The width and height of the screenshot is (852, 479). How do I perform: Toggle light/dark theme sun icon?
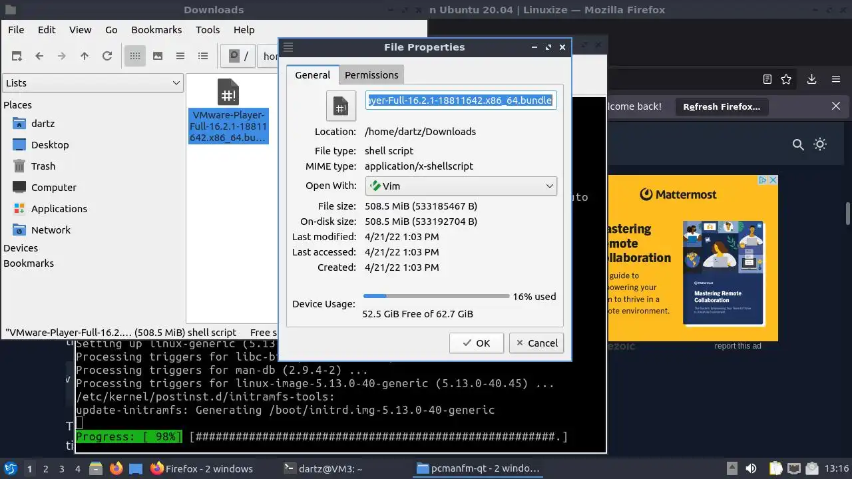(820, 144)
